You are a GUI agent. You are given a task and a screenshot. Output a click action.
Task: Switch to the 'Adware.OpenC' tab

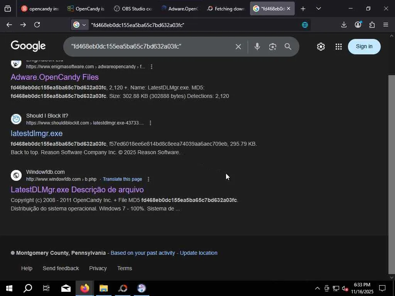pyautogui.click(x=179, y=9)
